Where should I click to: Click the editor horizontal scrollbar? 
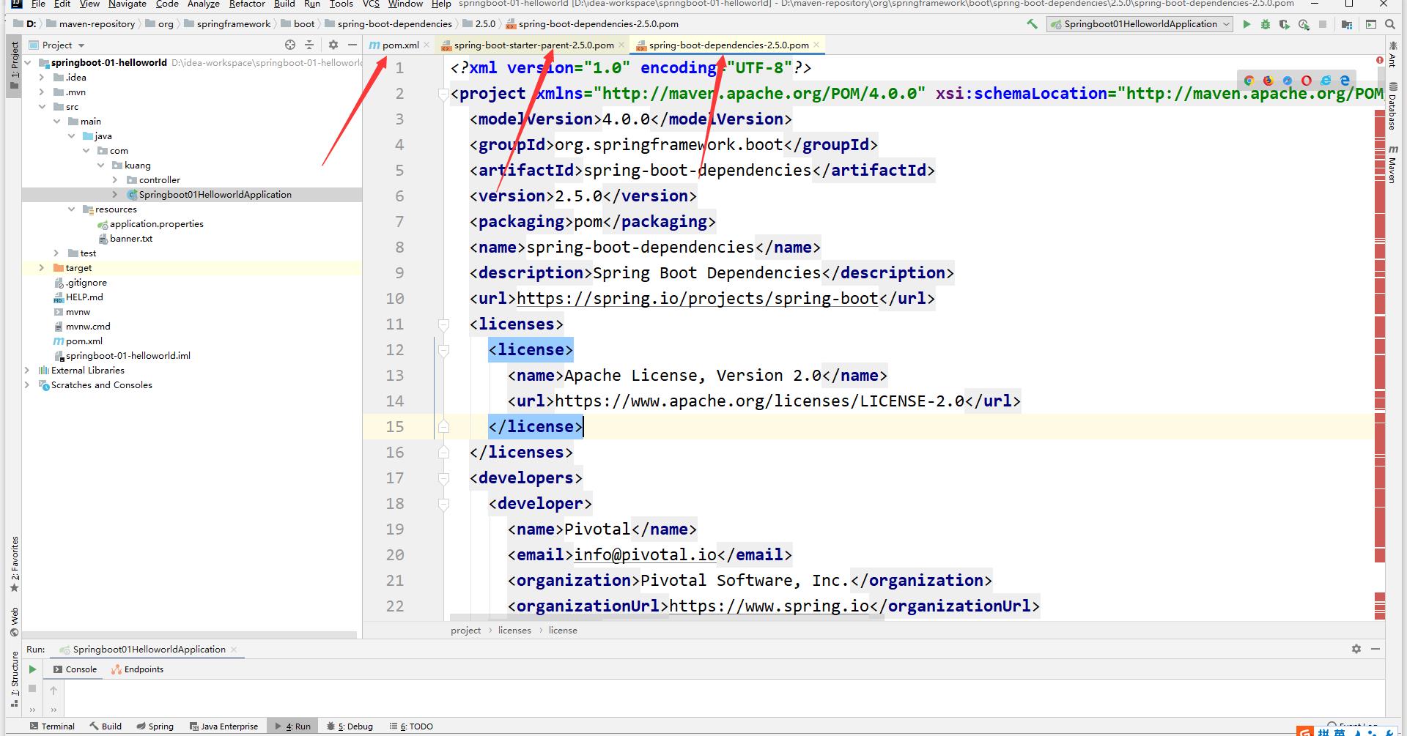(x=667, y=618)
